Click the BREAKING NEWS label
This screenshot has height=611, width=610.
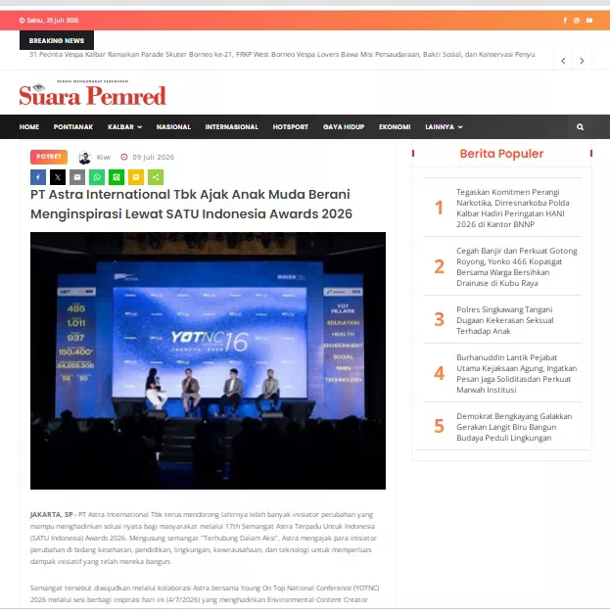point(57,40)
